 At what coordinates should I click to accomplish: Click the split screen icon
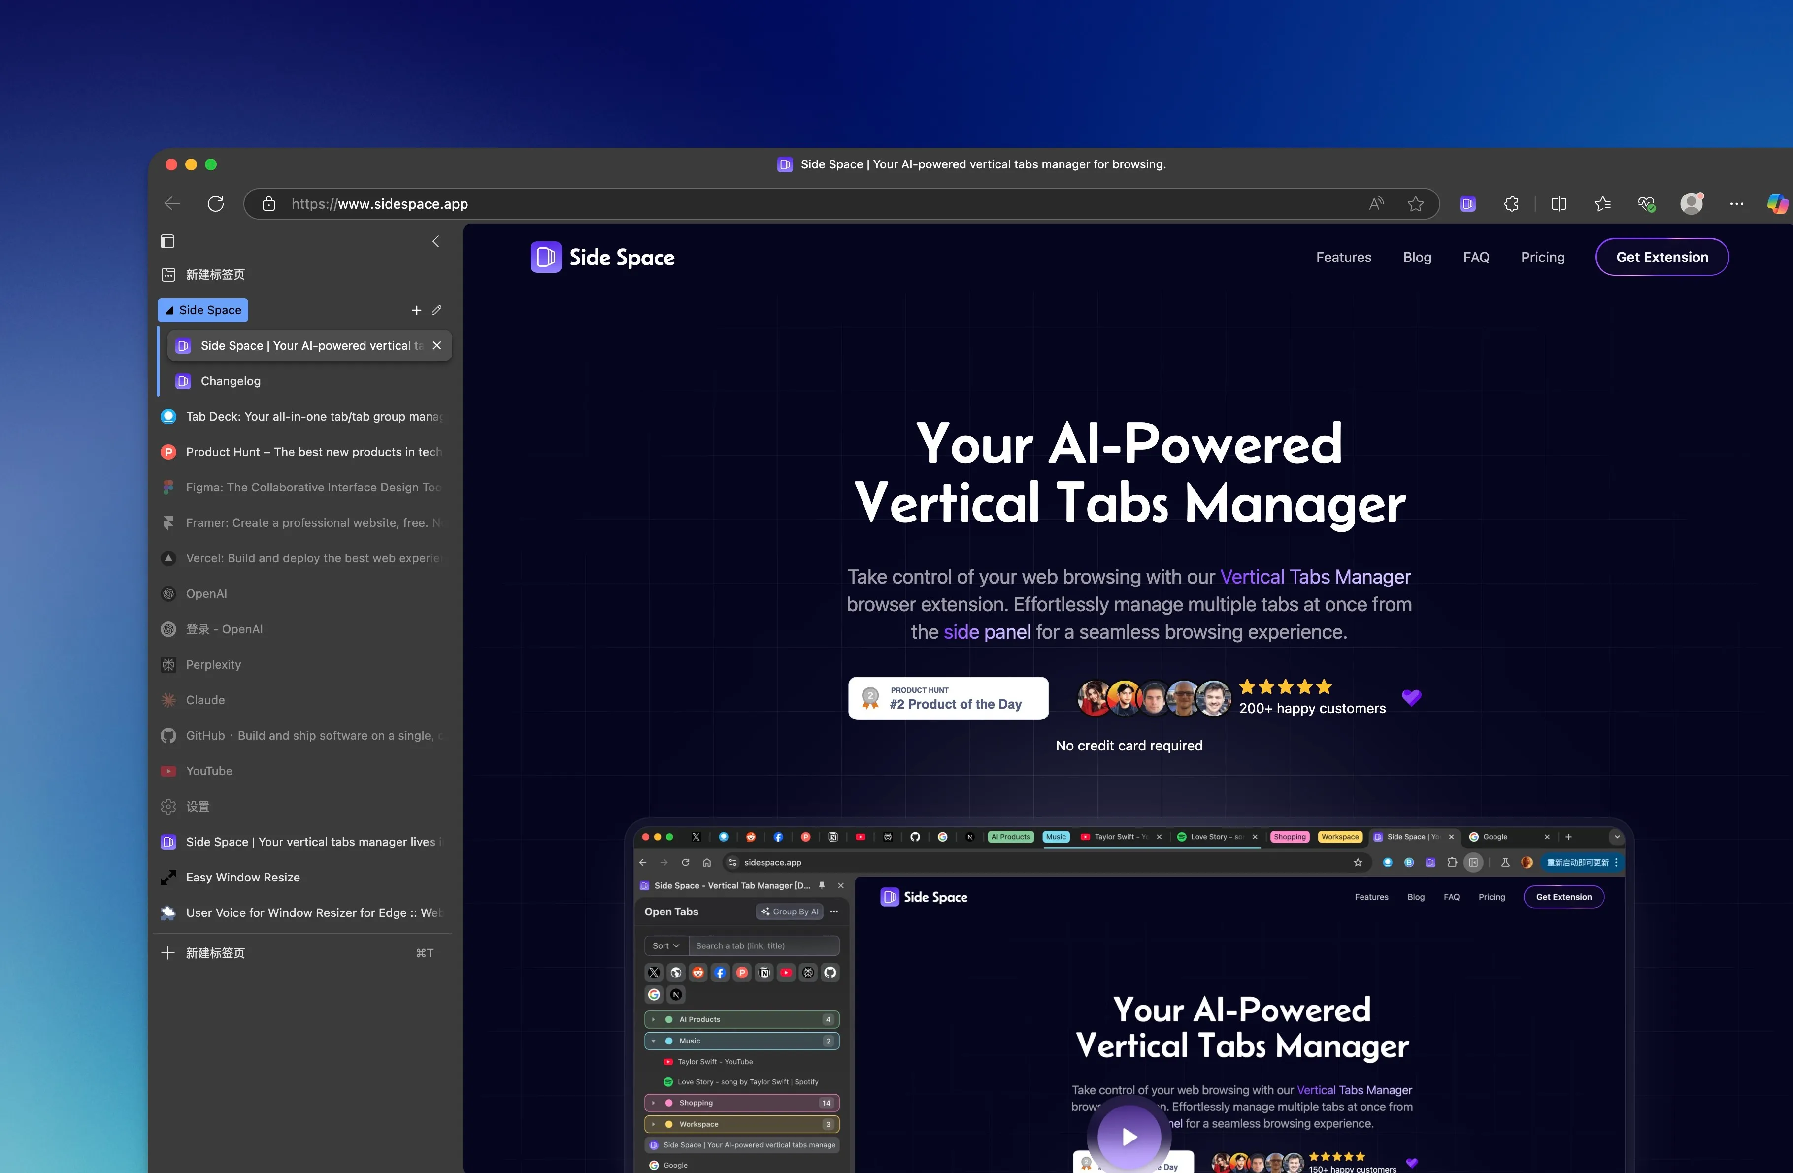[x=1559, y=204]
